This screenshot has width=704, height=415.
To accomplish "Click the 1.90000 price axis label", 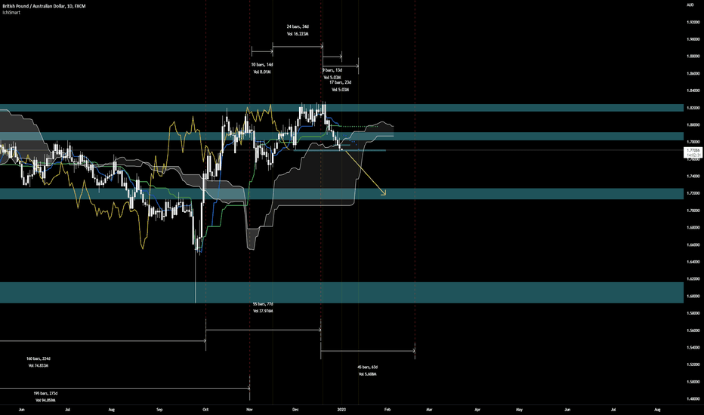I will click(693, 39).
